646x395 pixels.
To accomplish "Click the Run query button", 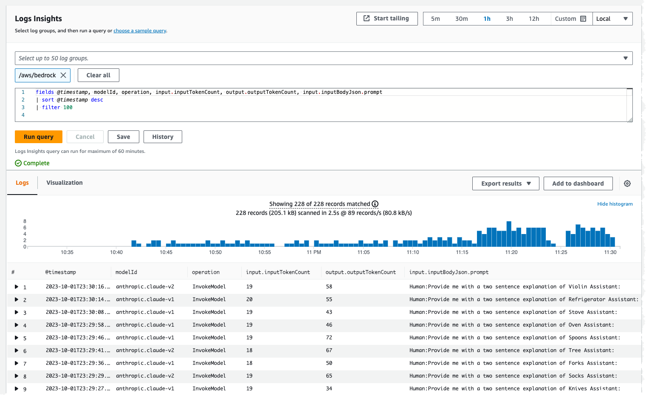I will coord(38,137).
